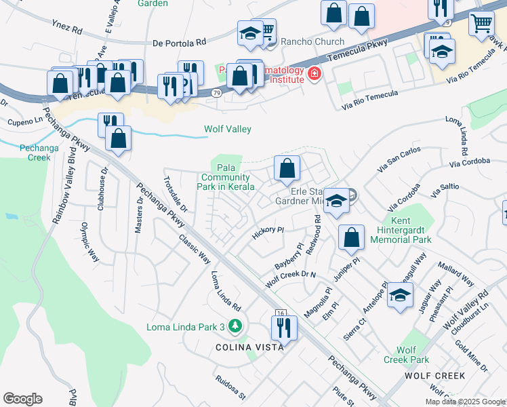Select the Wolf Creek Park label
The width and height of the screenshot is (507, 407).
pyautogui.click(x=407, y=355)
